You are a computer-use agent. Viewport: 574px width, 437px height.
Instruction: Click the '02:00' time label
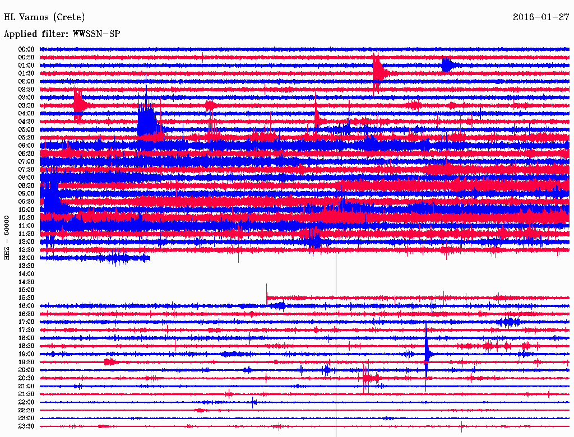26,82
